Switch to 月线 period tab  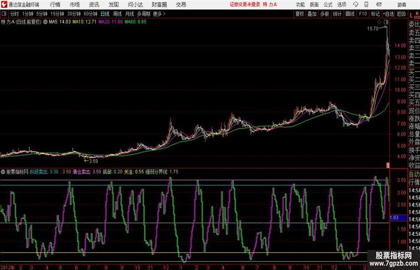129,14
